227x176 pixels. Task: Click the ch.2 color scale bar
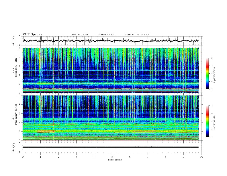pyautogui.click(x=207, y=121)
